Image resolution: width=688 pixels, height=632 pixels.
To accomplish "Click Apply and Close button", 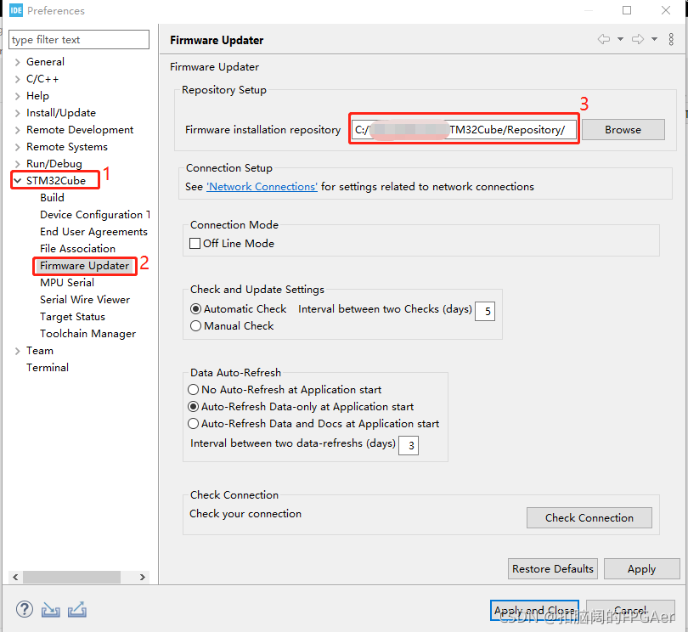I will [x=534, y=611].
